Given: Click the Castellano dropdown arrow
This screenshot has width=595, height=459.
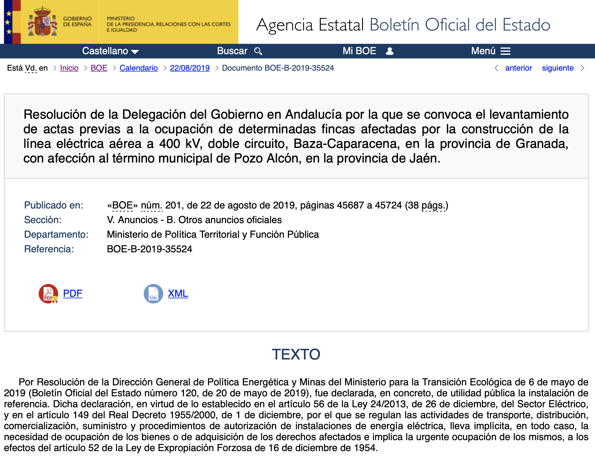Looking at the screenshot, I should (135, 52).
